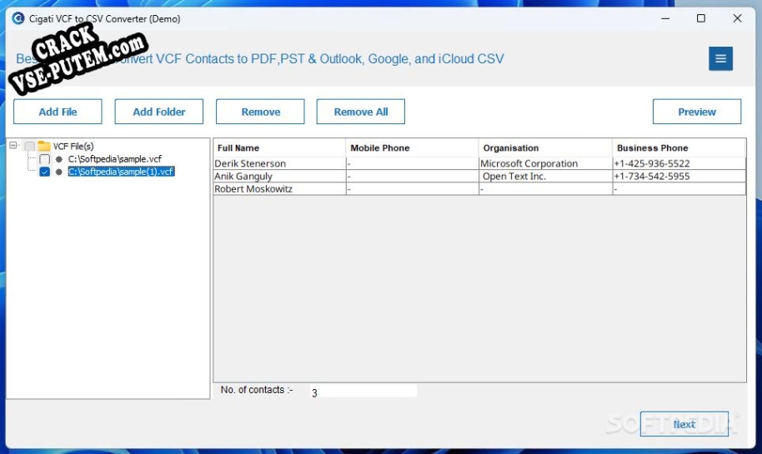Viewport: 762px width, 454px height.
Task: Select the Anik Ganguly cell
Action: point(279,176)
